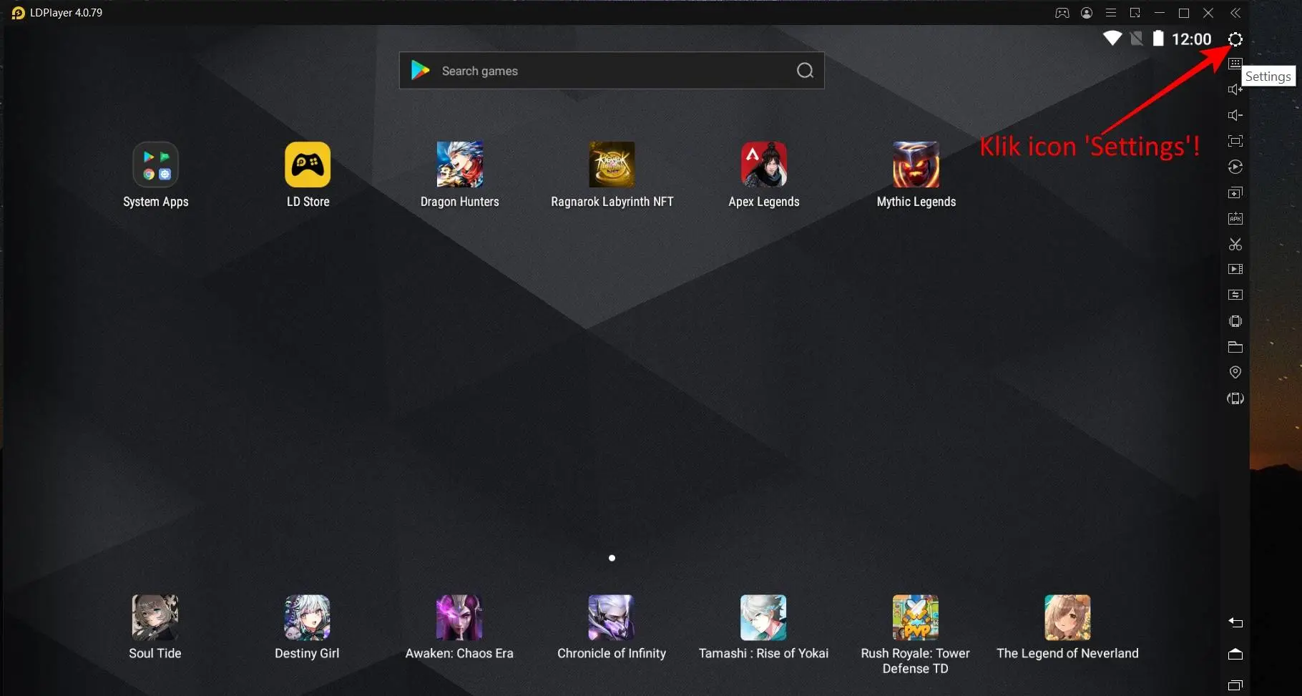Open Destiny Girl app icon
This screenshot has width=1302, height=696.
(307, 617)
